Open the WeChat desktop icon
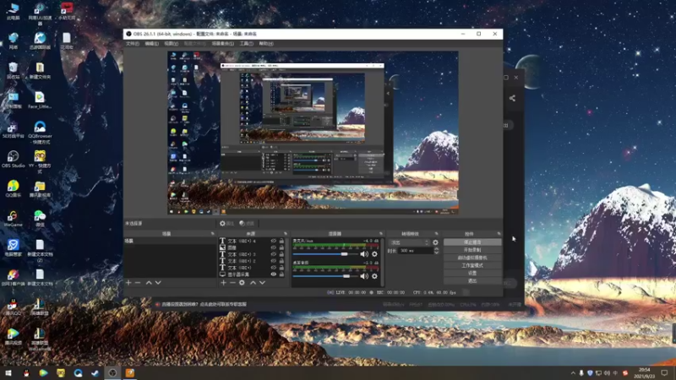The image size is (676, 380). click(40, 219)
